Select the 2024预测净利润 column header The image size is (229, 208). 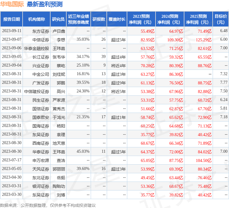pyautogui.click(x=170, y=19)
